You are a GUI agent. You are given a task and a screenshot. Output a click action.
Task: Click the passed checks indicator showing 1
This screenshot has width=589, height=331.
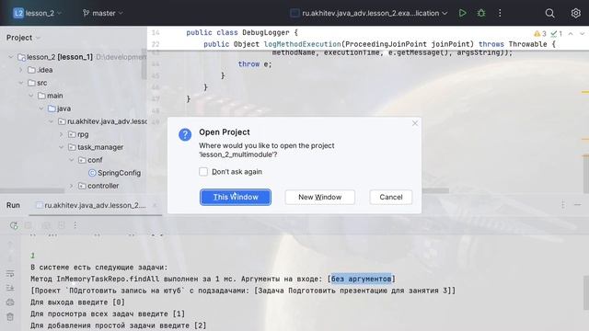click(556, 34)
